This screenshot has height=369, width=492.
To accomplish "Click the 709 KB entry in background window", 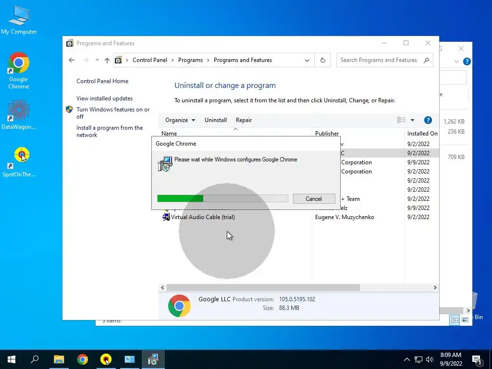I will pyautogui.click(x=456, y=157).
